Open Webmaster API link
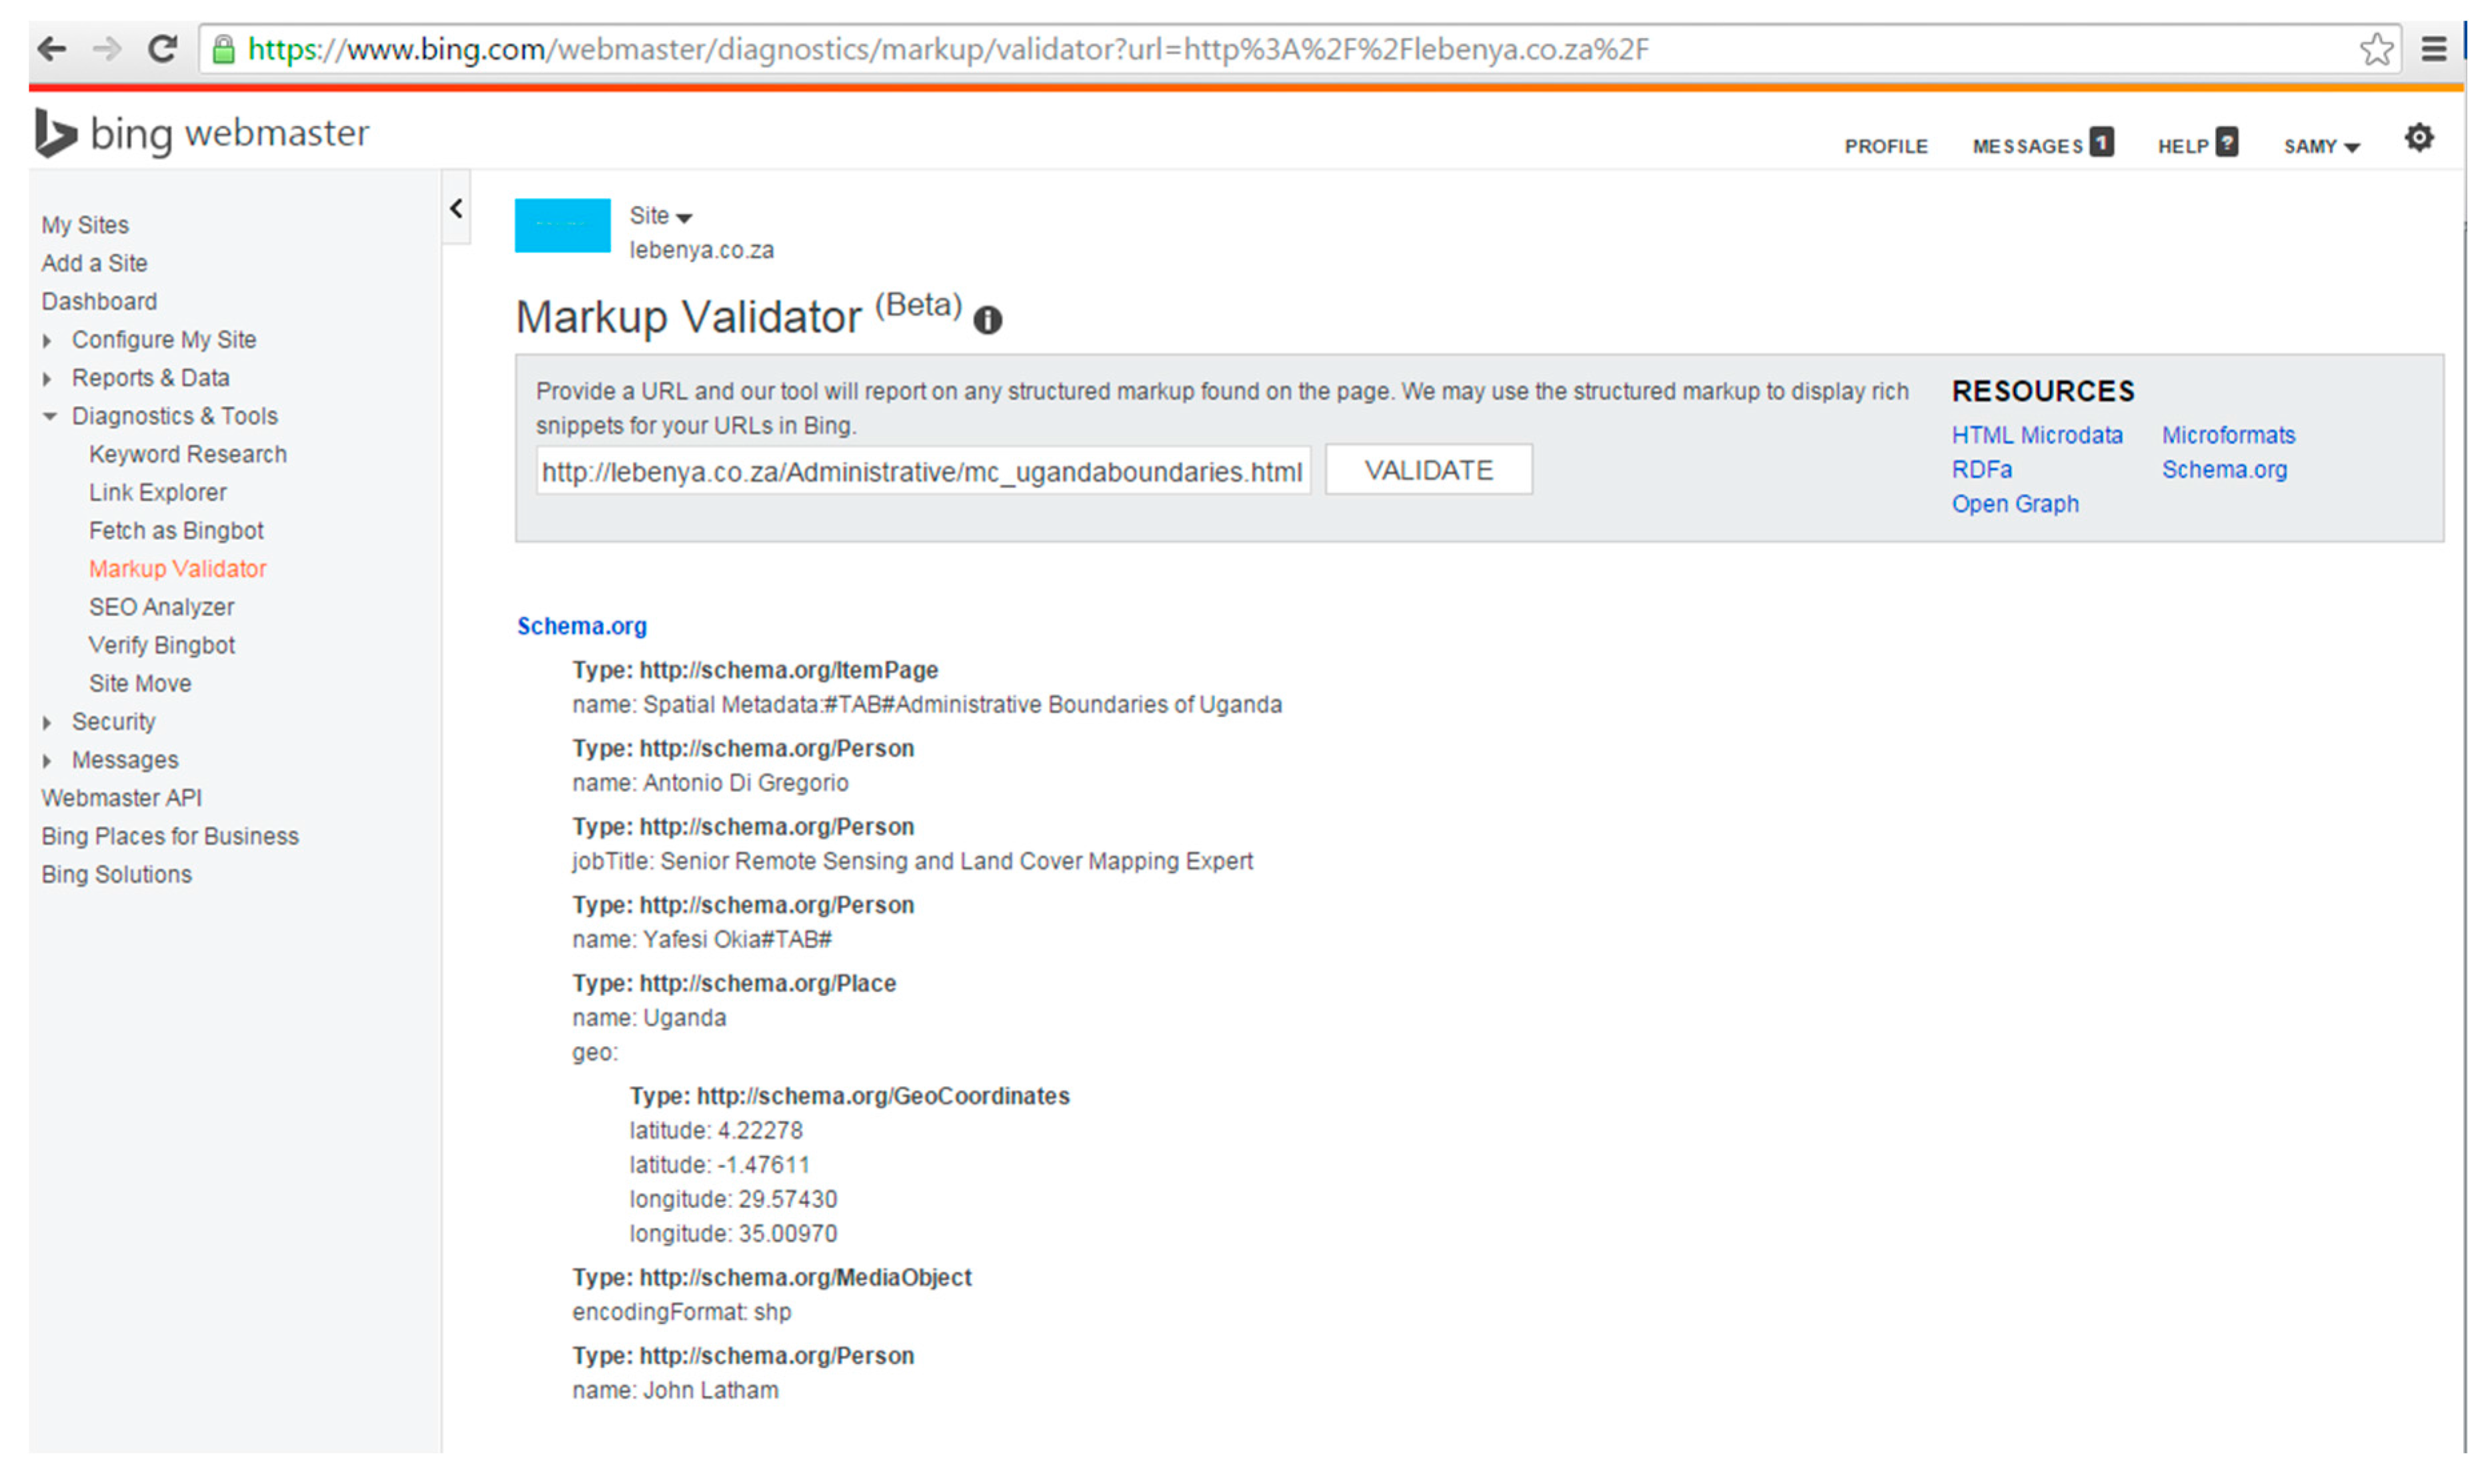Image resolution: width=2488 pixels, height=1484 pixels. tap(121, 798)
